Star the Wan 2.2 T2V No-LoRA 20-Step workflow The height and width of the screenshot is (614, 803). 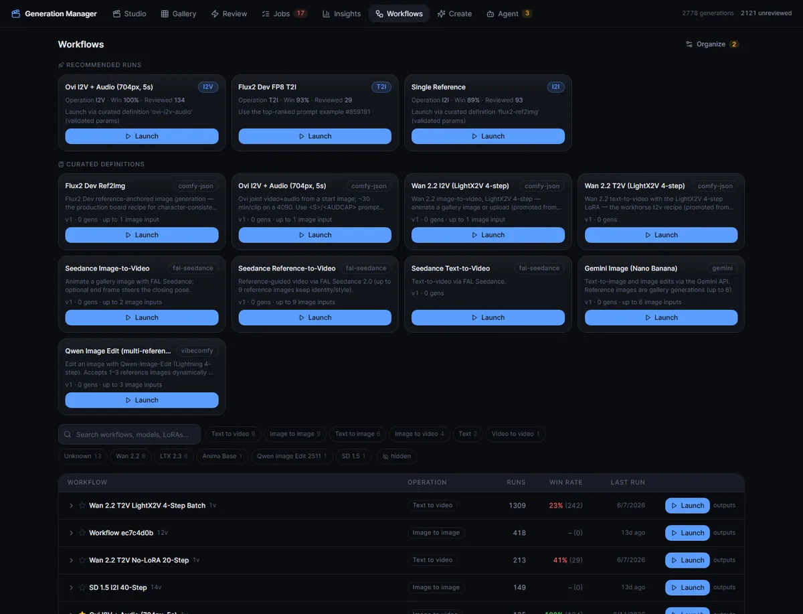point(82,560)
